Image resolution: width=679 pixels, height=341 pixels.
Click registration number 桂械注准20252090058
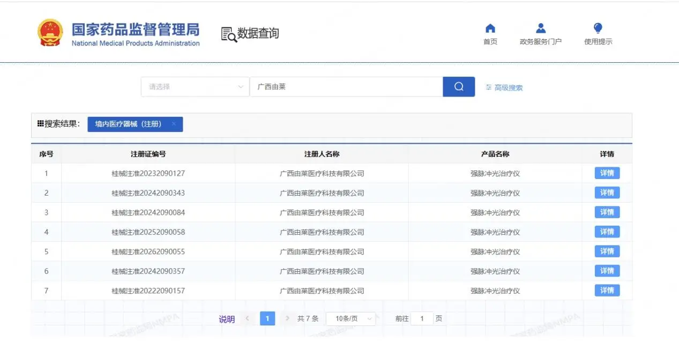(148, 232)
